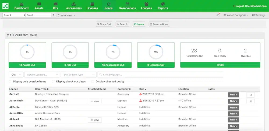Return Adobe Illustrator Draw loan
The height and width of the screenshot is (131, 269).
(233, 114)
